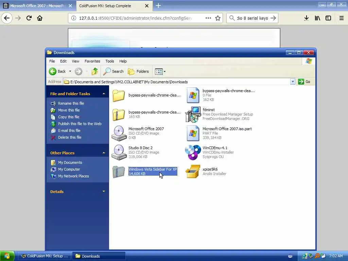Click Copy this file
348x261 pixels.
coord(69,117)
